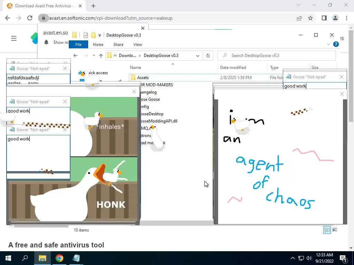Click Chrome tab search chevron

(298, 5)
